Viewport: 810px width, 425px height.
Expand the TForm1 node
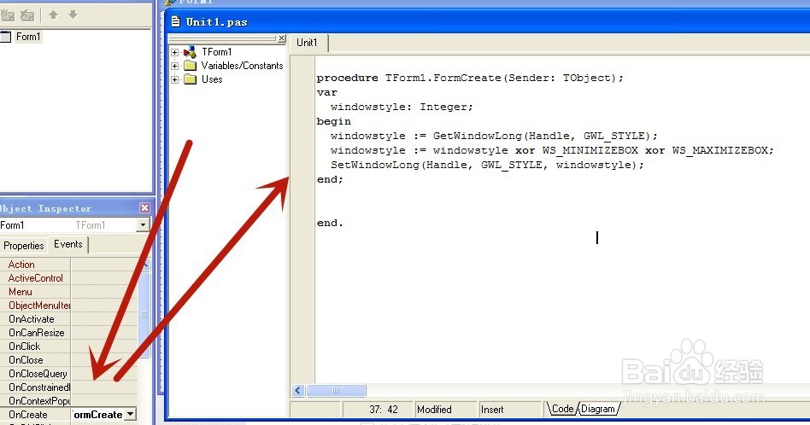point(174,52)
